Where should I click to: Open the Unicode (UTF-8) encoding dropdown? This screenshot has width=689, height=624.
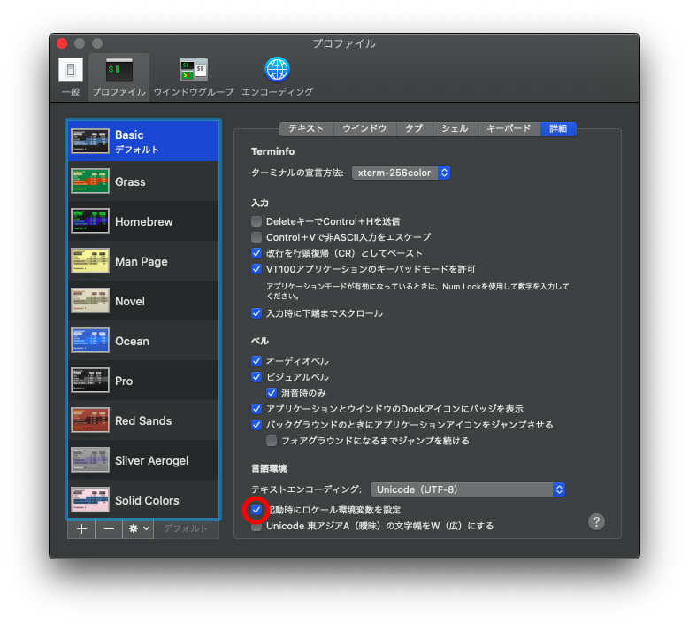[466, 489]
